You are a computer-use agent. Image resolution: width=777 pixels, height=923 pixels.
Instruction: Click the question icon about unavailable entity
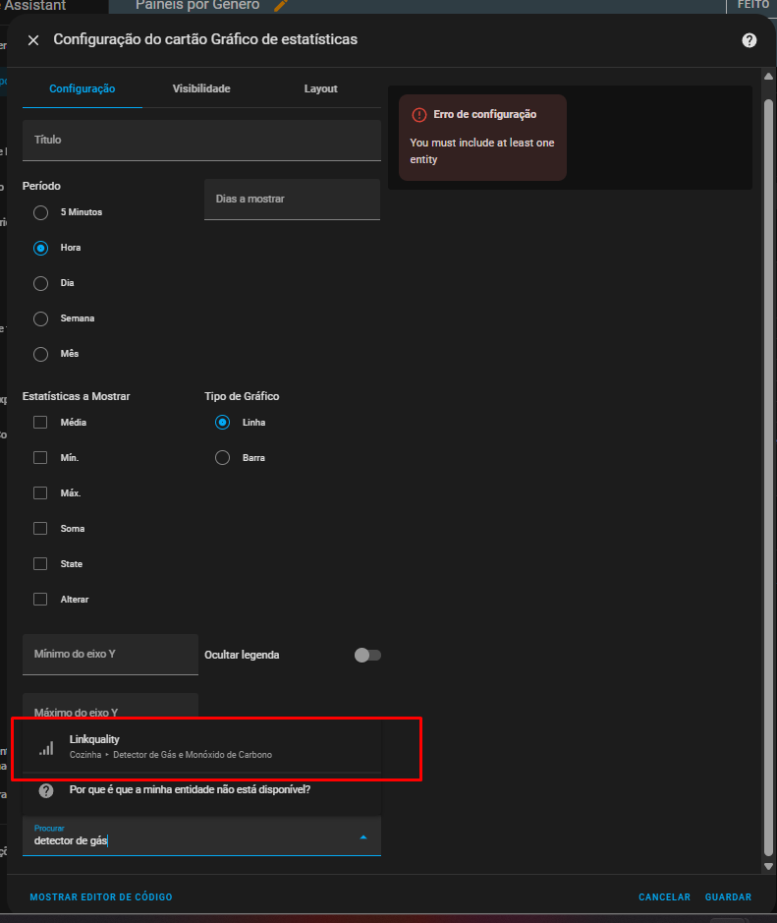click(46, 789)
